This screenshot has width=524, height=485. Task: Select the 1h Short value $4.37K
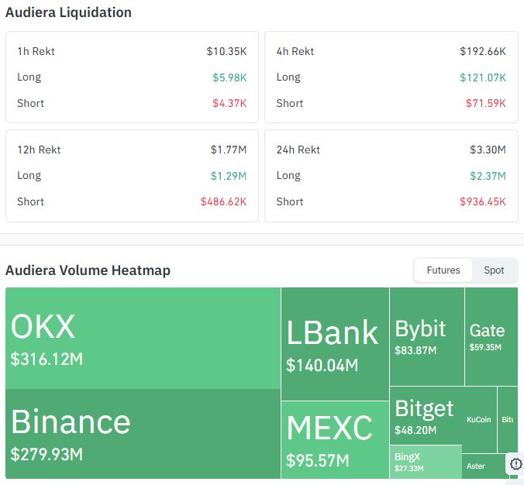[229, 103]
